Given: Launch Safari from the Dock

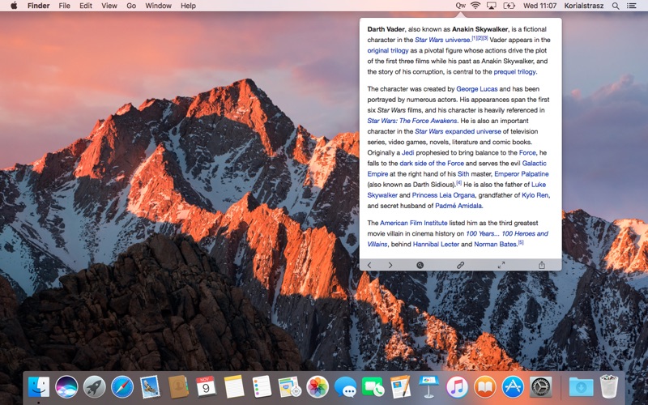Looking at the screenshot, I should pos(122,387).
